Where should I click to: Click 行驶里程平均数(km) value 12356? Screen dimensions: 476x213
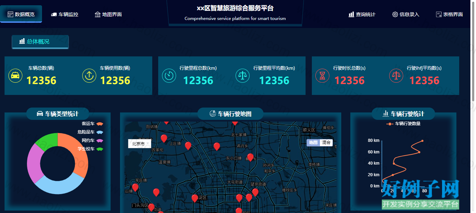274,81
